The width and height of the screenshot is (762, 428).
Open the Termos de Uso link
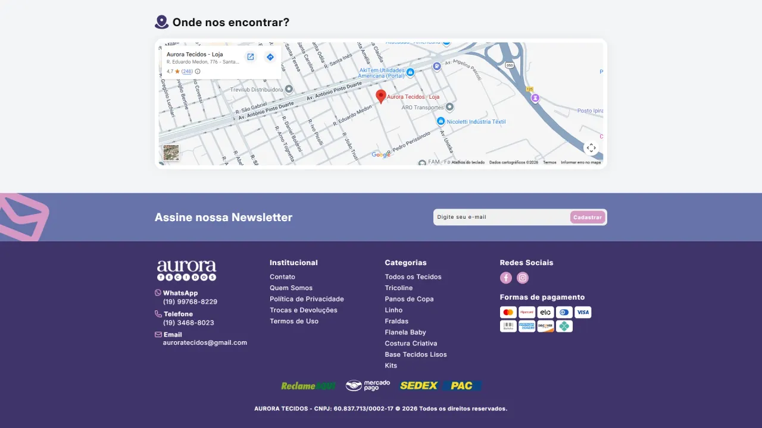[294, 321]
